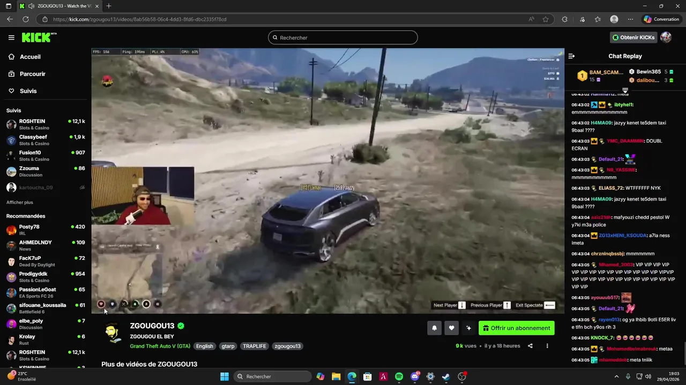Select the TRAPLIFE tag

[255, 346]
